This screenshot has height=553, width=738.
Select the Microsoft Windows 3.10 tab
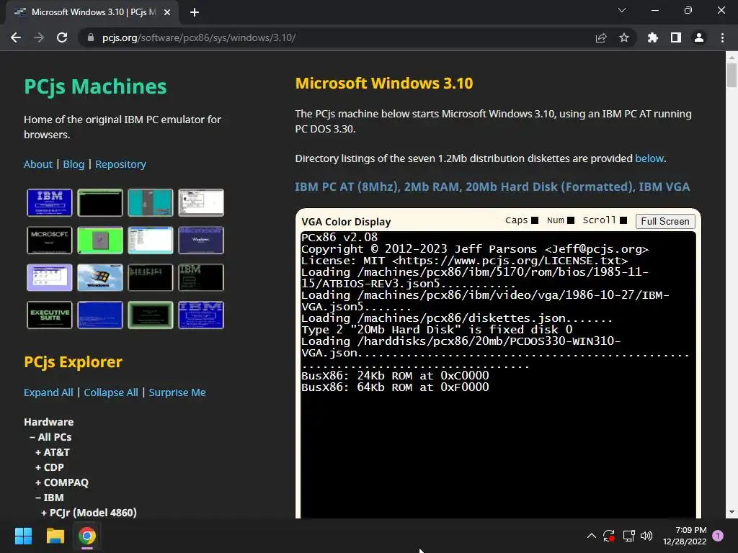tap(92, 12)
